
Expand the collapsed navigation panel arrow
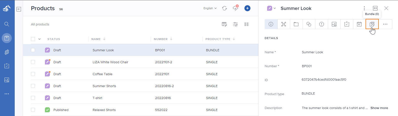[19, 9]
